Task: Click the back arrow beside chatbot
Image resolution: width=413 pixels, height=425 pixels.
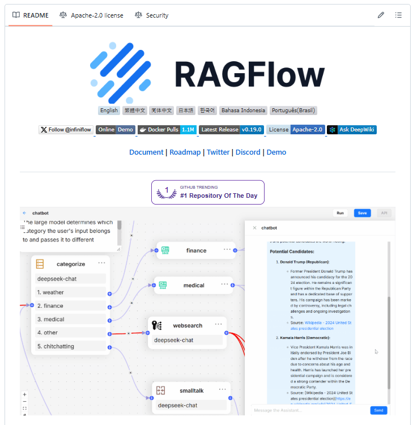Action: (24, 213)
